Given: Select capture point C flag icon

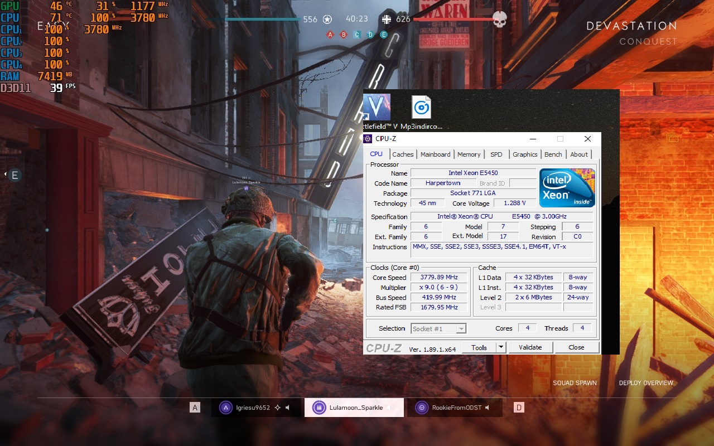Looking at the screenshot, I should (x=356, y=35).
